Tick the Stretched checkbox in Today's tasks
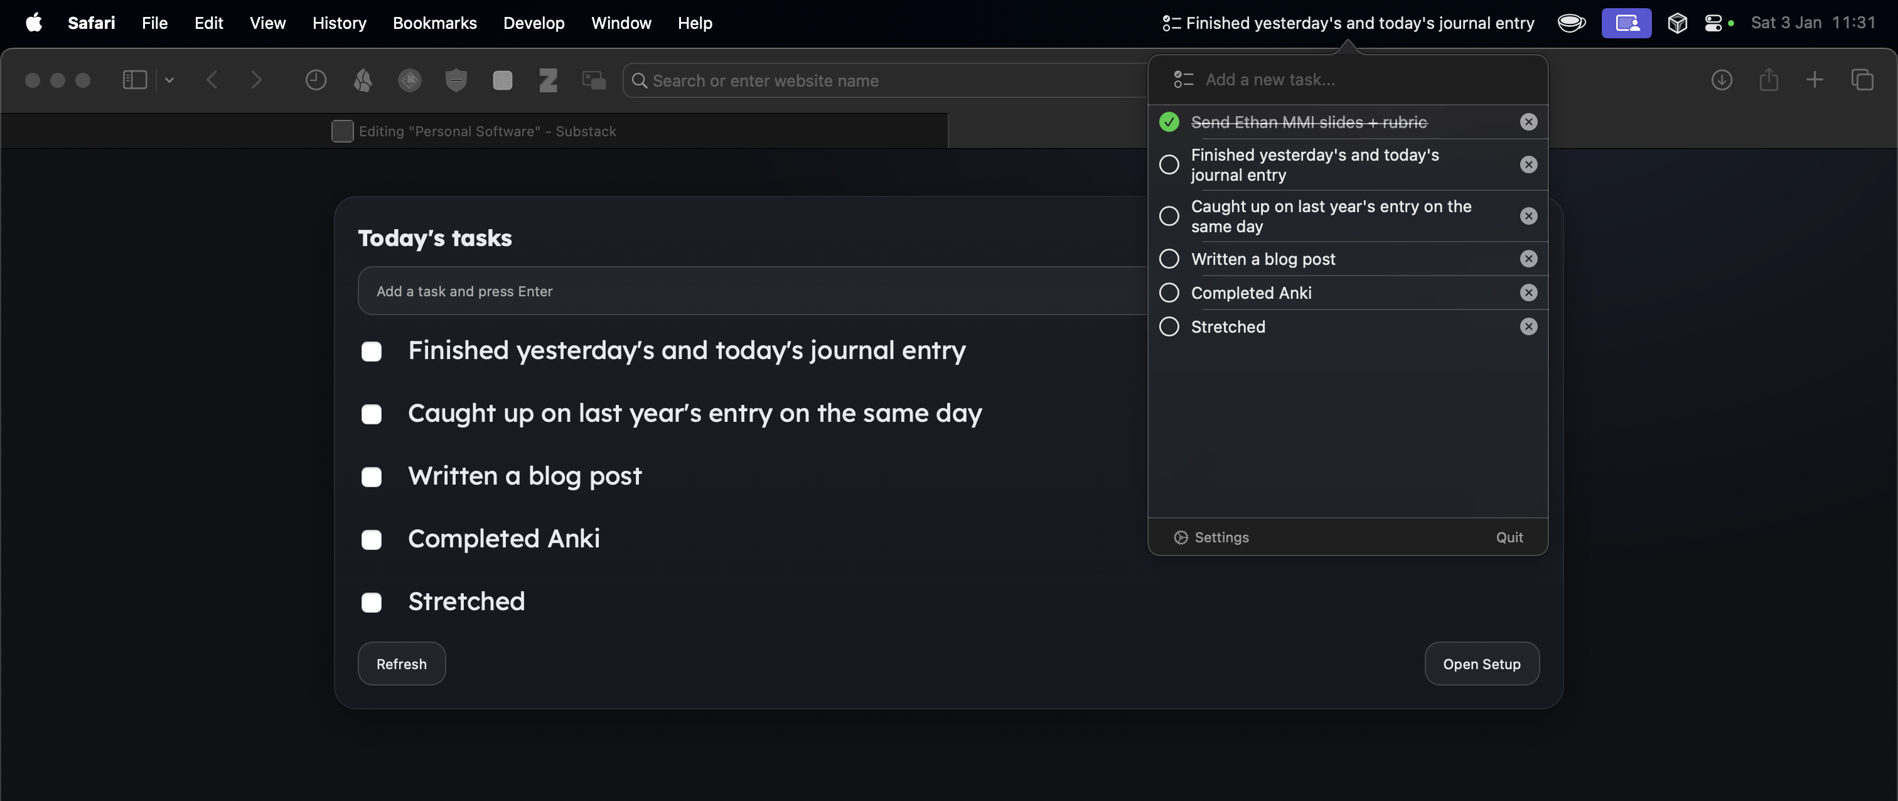This screenshot has width=1898, height=801. pyautogui.click(x=372, y=602)
